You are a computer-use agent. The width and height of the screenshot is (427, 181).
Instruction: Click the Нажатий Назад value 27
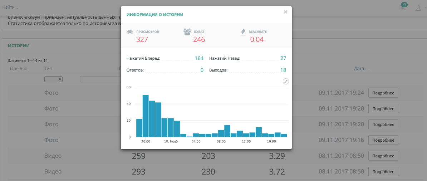click(x=283, y=58)
